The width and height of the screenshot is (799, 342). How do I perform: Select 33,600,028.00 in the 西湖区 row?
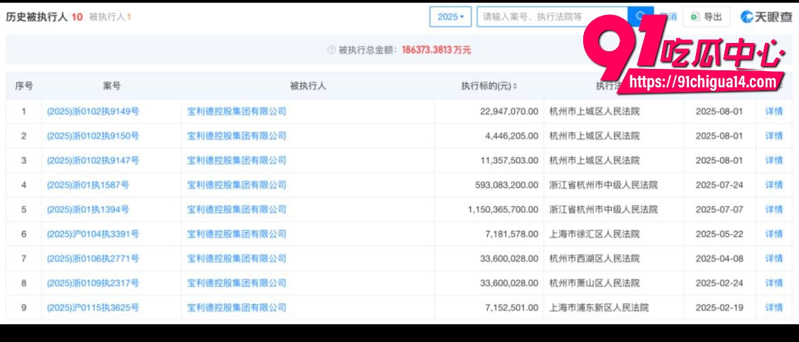tap(509, 259)
